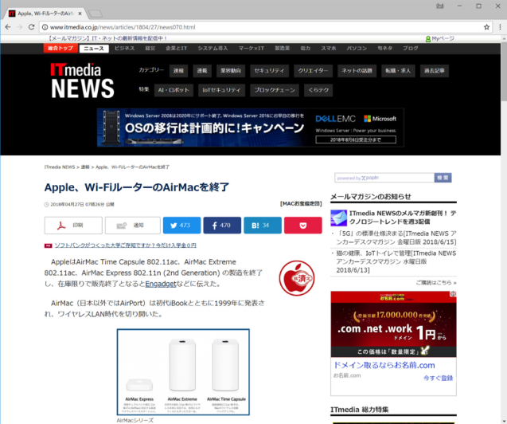Open マーケ×IT in the top navigation
The width and height of the screenshot is (507, 424).
[x=252, y=49]
